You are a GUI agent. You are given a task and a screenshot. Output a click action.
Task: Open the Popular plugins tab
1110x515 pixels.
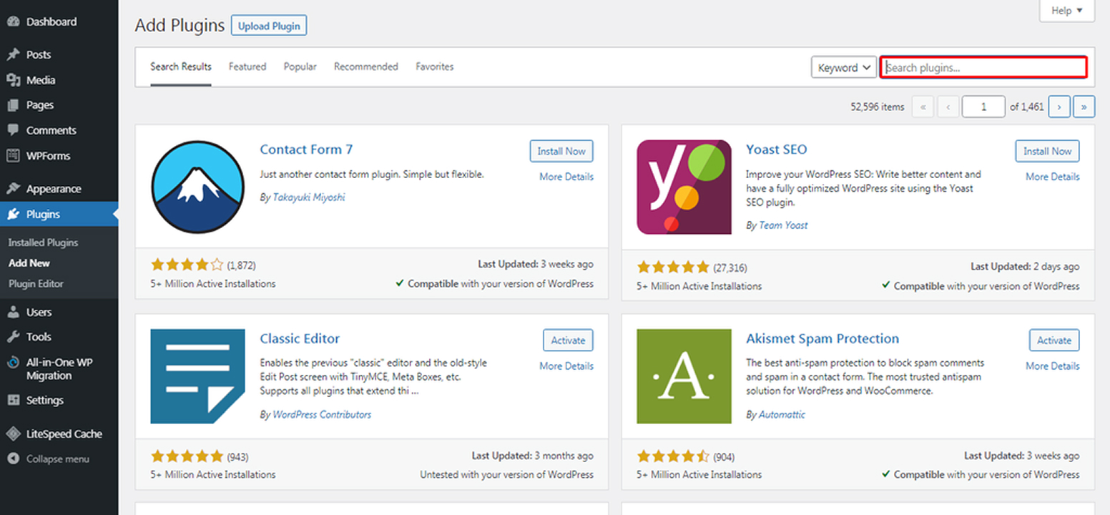point(300,67)
